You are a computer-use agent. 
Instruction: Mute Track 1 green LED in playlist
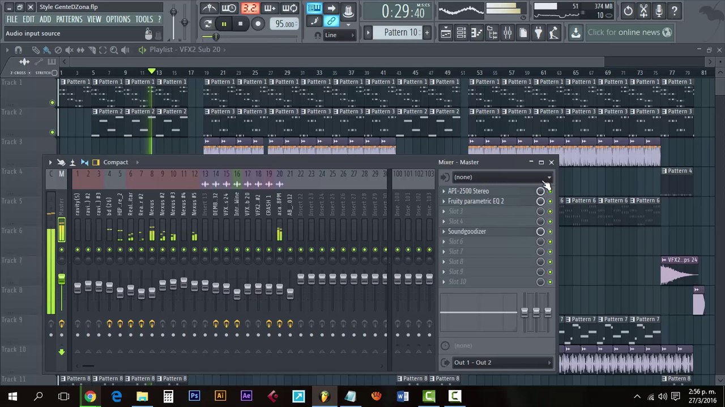(52, 103)
